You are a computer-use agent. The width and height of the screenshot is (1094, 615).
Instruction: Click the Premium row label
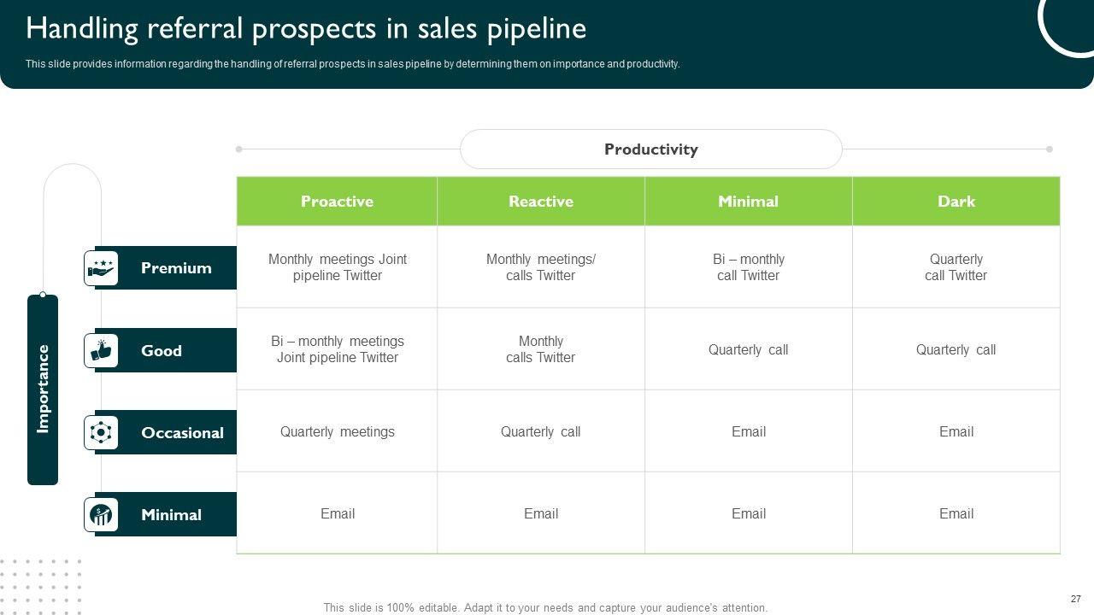[x=176, y=268]
